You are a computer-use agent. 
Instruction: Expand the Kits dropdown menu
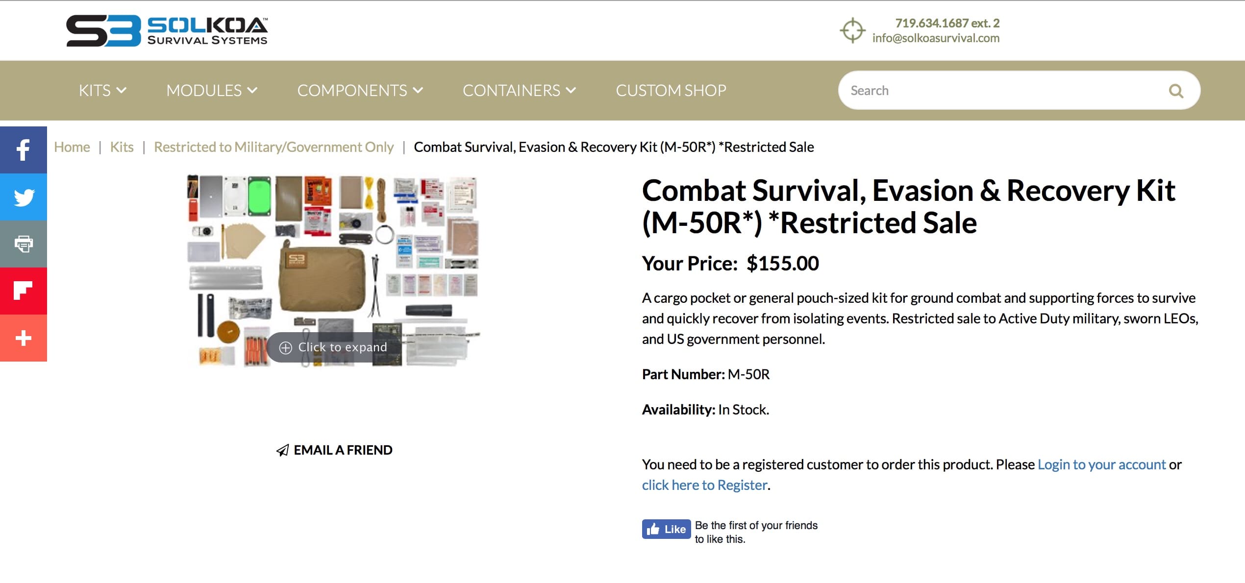[102, 91]
